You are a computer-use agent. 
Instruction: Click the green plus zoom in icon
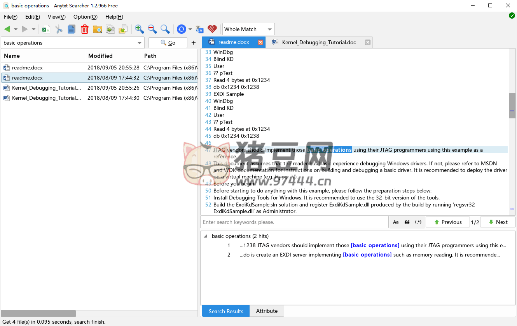[x=139, y=29]
